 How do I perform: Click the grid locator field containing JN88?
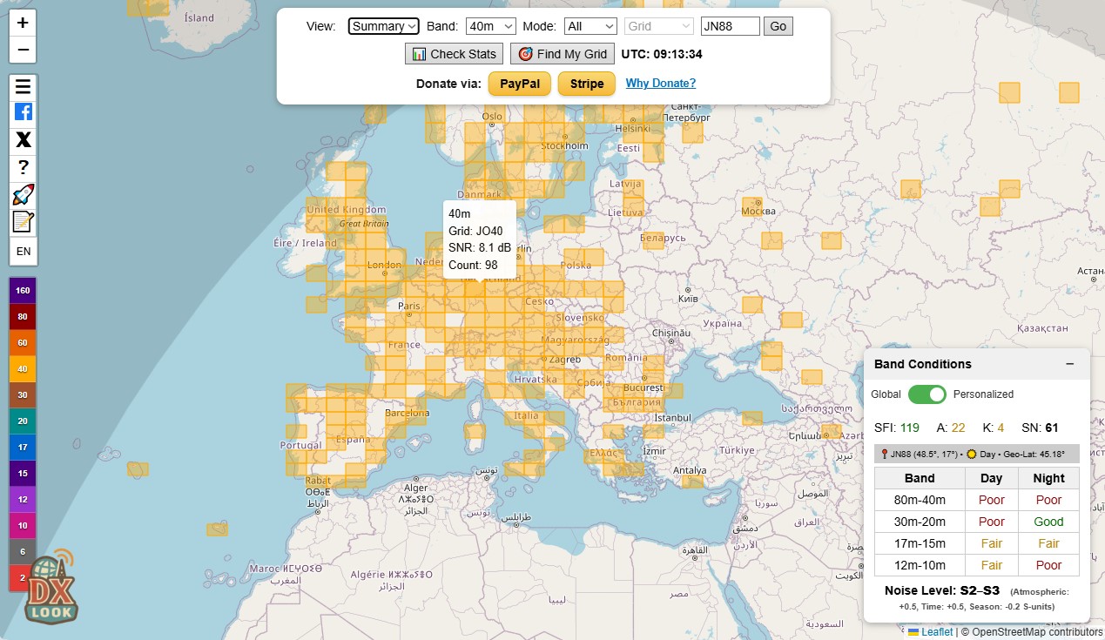click(730, 26)
